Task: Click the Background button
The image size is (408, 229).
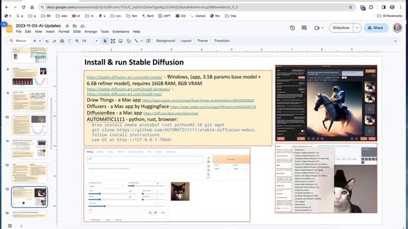Action: (x=166, y=41)
